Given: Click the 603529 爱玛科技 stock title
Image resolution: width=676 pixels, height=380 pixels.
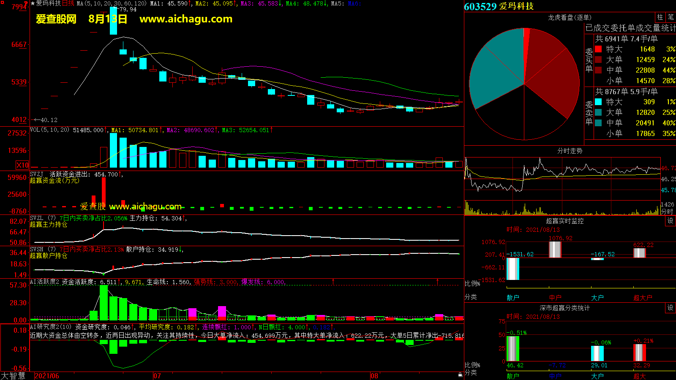Looking at the screenshot, I should [x=499, y=6].
